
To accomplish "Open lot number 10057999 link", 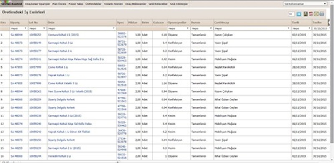I will point(35,67).
